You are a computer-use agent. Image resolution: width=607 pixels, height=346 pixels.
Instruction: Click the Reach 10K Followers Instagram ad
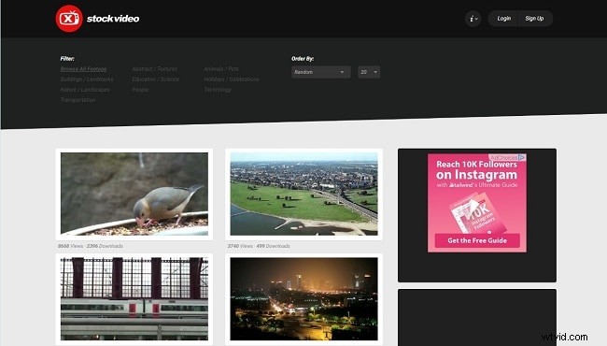[477, 203]
